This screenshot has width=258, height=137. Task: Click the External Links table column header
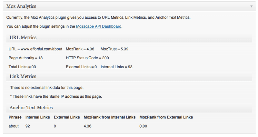[66, 117]
